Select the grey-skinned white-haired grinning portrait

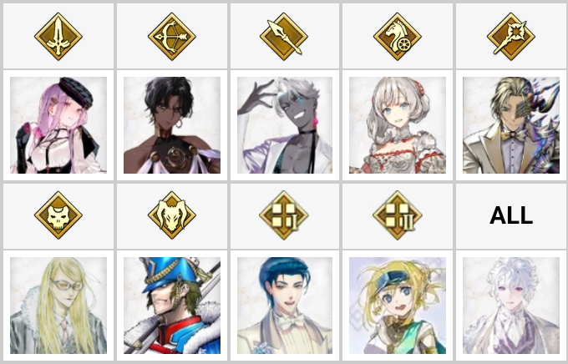pos(285,125)
